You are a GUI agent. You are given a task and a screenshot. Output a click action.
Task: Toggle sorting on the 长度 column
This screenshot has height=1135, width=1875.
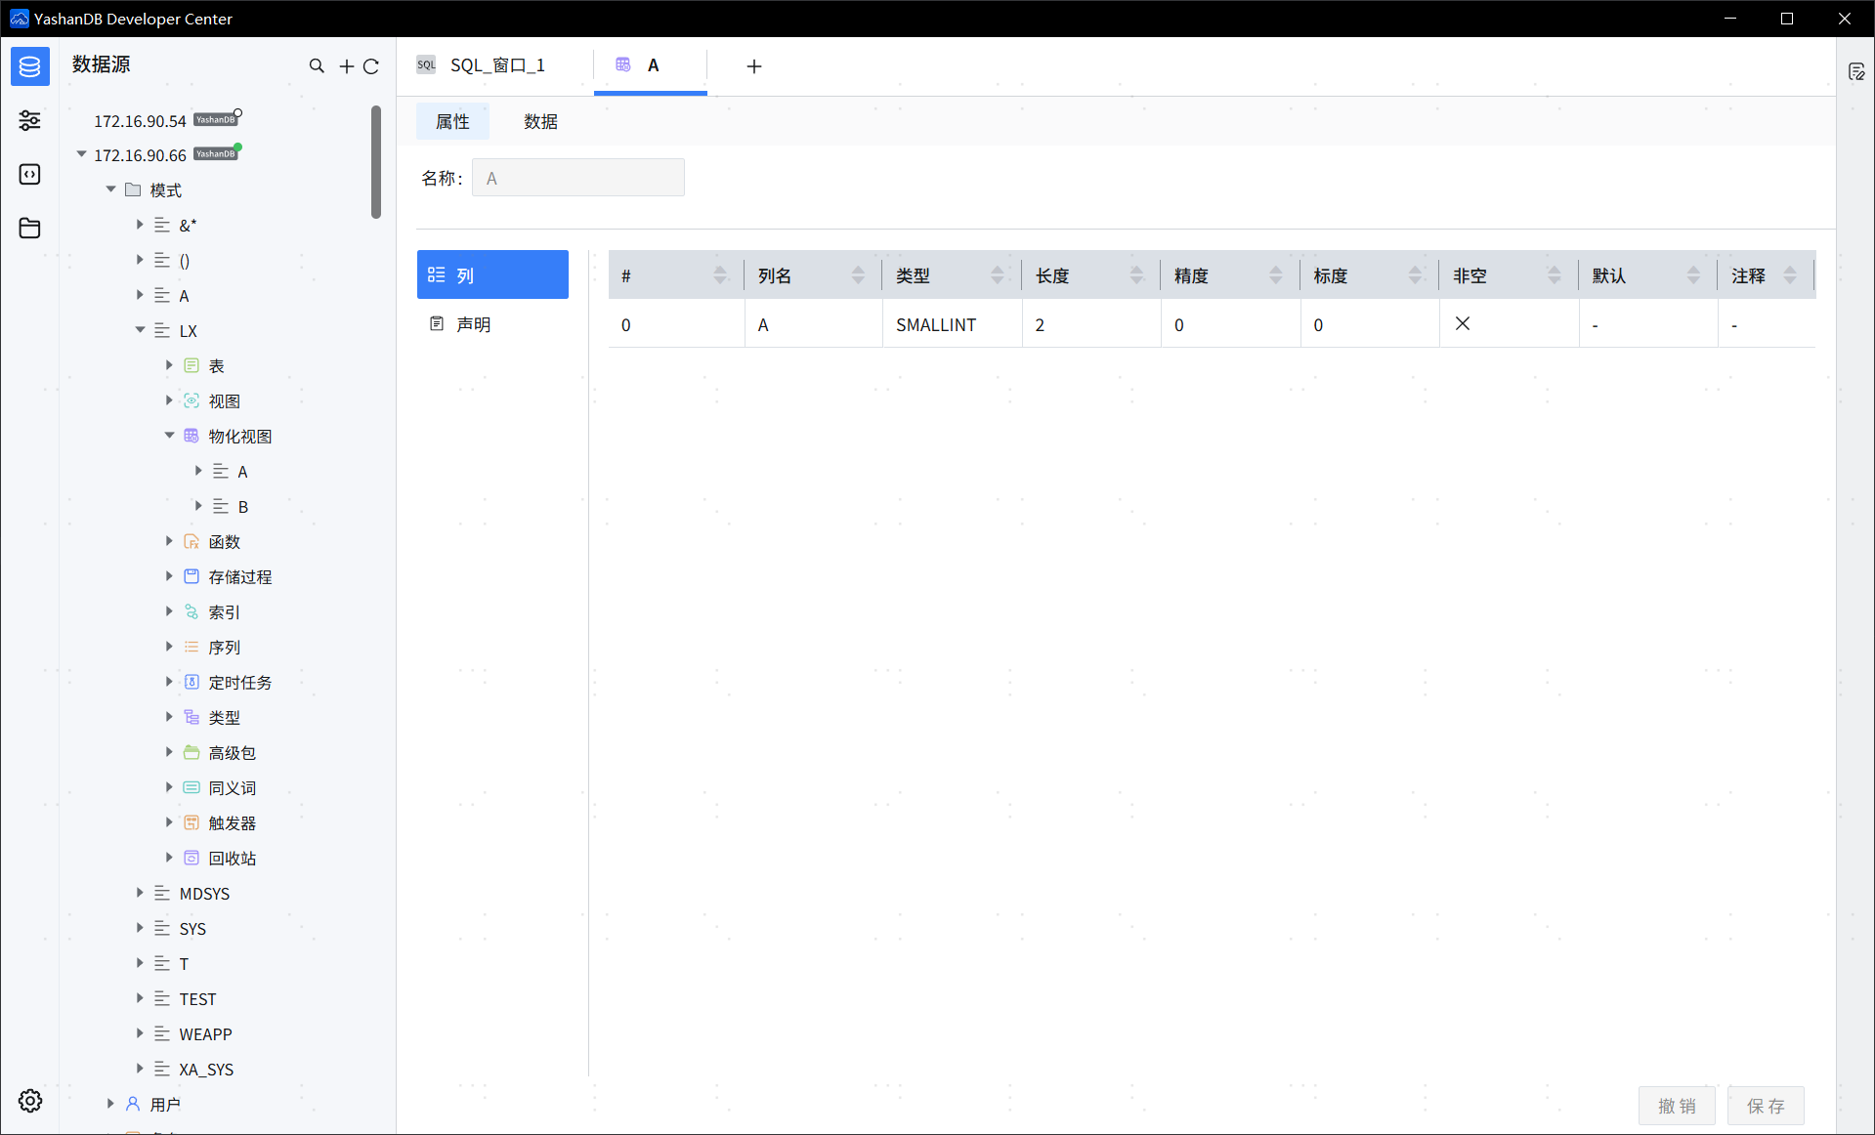click(1136, 275)
